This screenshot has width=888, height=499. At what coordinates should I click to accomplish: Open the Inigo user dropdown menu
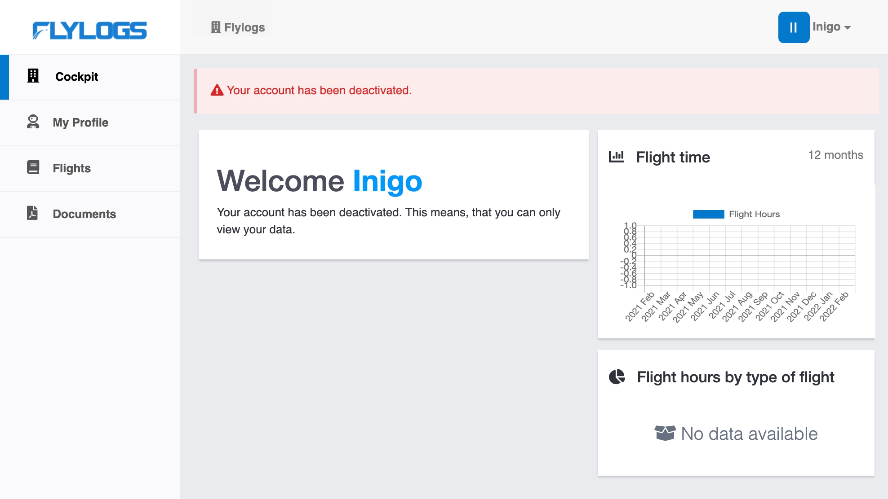tap(826, 27)
